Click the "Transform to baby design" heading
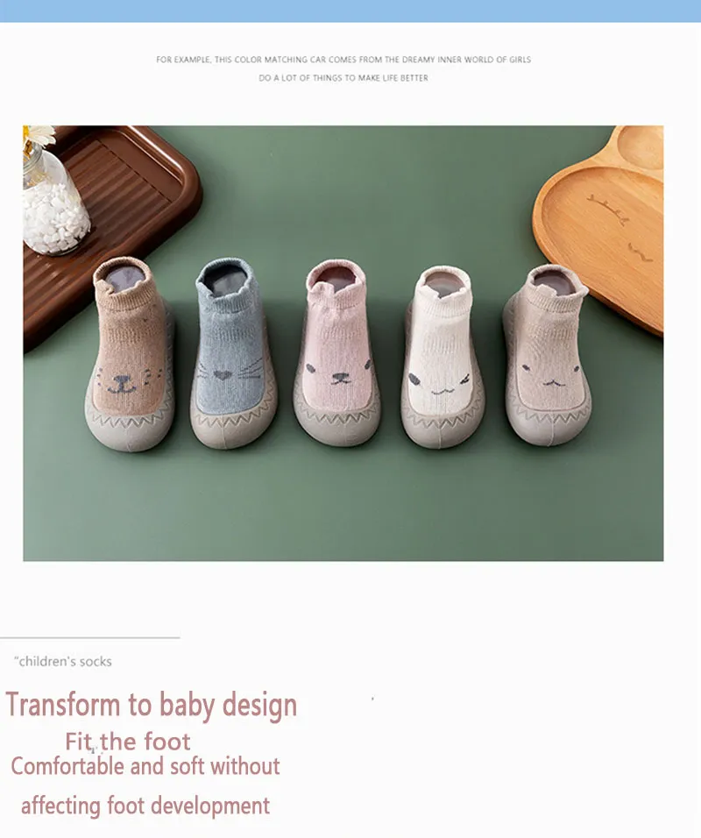701x838 pixels. click(152, 705)
